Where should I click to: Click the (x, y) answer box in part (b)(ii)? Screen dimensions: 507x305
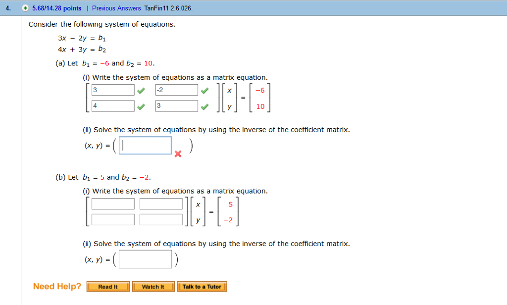(x=145, y=258)
